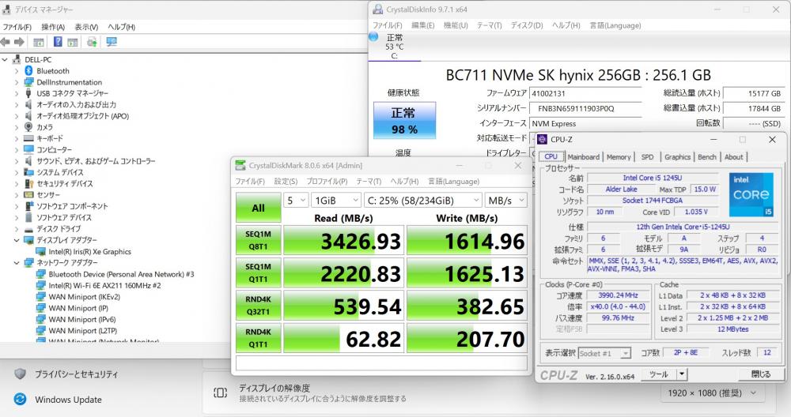This screenshot has width=791, height=417.
Task: Click the CPU-Z title bar icon
Action: (543, 140)
